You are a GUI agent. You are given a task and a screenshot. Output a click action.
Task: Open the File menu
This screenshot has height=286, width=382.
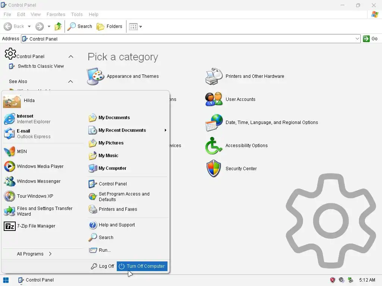[7, 15]
